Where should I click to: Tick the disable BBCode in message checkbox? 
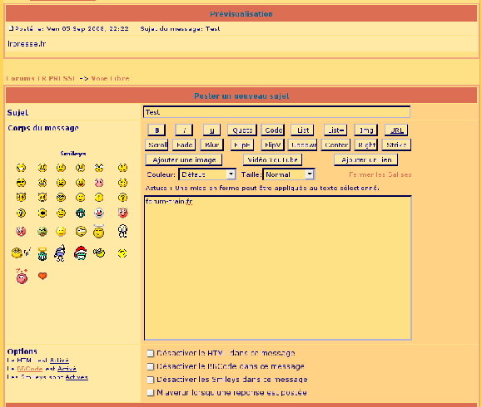(151, 366)
